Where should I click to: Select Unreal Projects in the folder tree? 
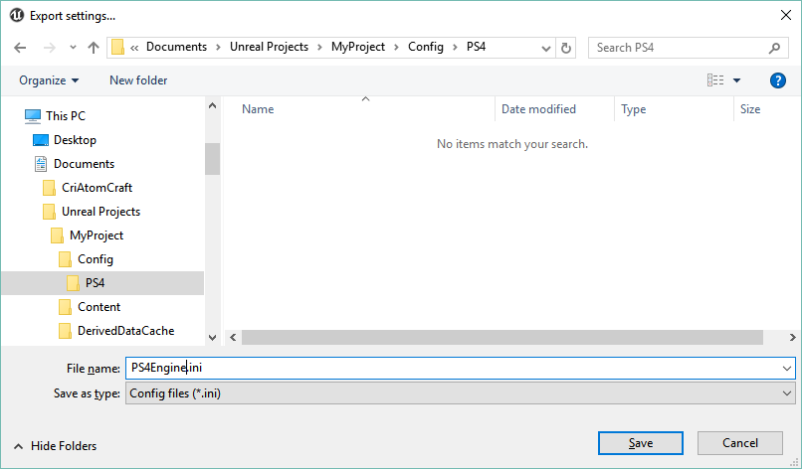[x=100, y=212]
